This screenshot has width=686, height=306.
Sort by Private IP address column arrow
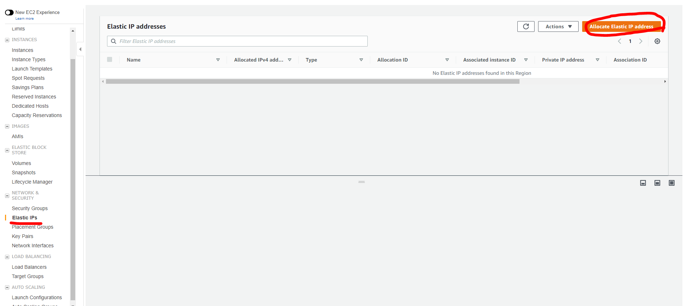click(598, 60)
